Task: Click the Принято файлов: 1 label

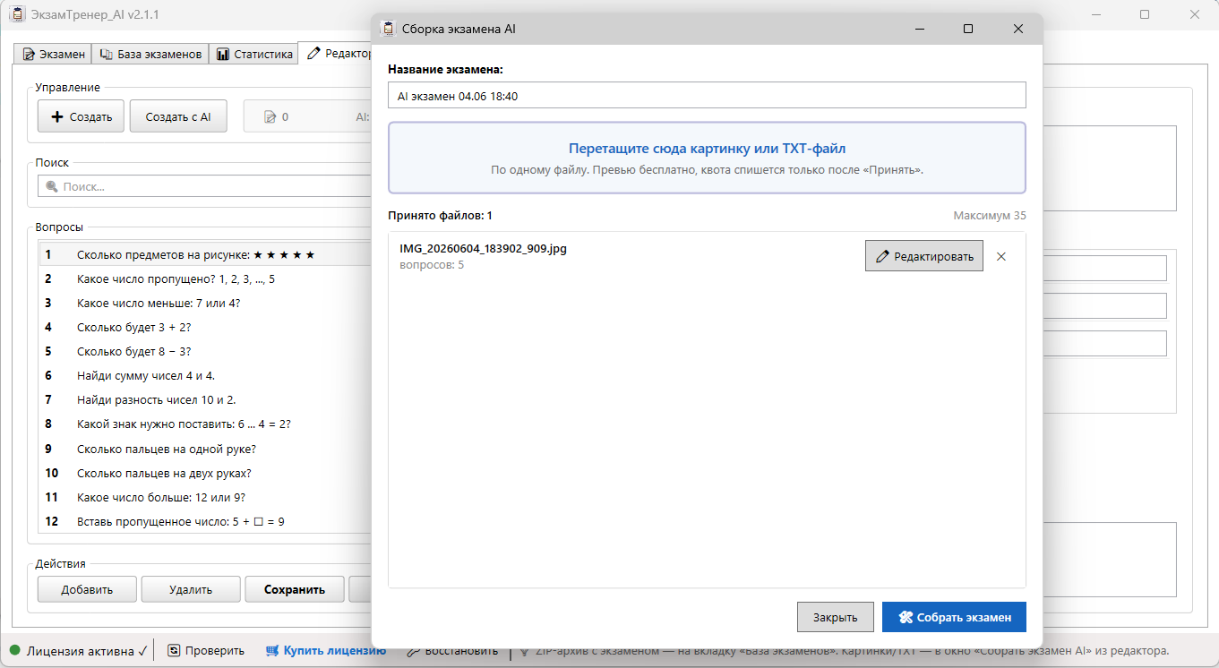Action: (x=440, y=216)
